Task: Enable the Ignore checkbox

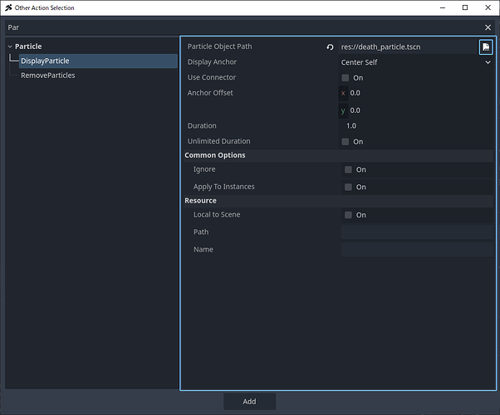Action: pyautogui.click(x=349, y=170)
